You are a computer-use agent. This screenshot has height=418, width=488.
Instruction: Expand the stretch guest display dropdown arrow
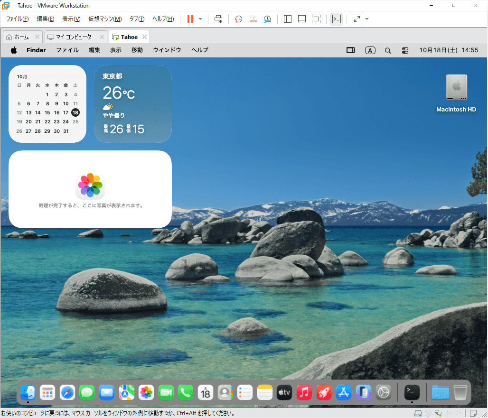tap(367, 19)
